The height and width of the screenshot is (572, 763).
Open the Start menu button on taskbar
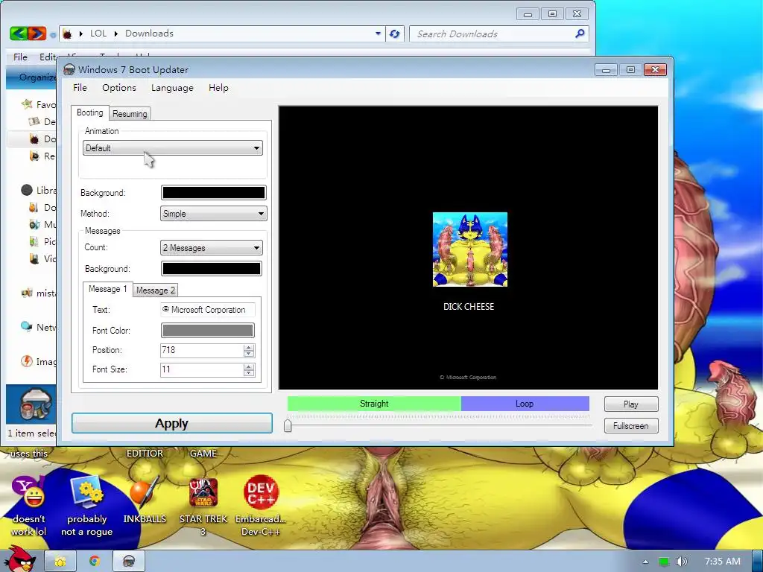(x=19, y=560)
